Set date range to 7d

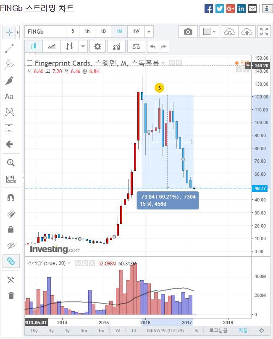pos(118,331)
